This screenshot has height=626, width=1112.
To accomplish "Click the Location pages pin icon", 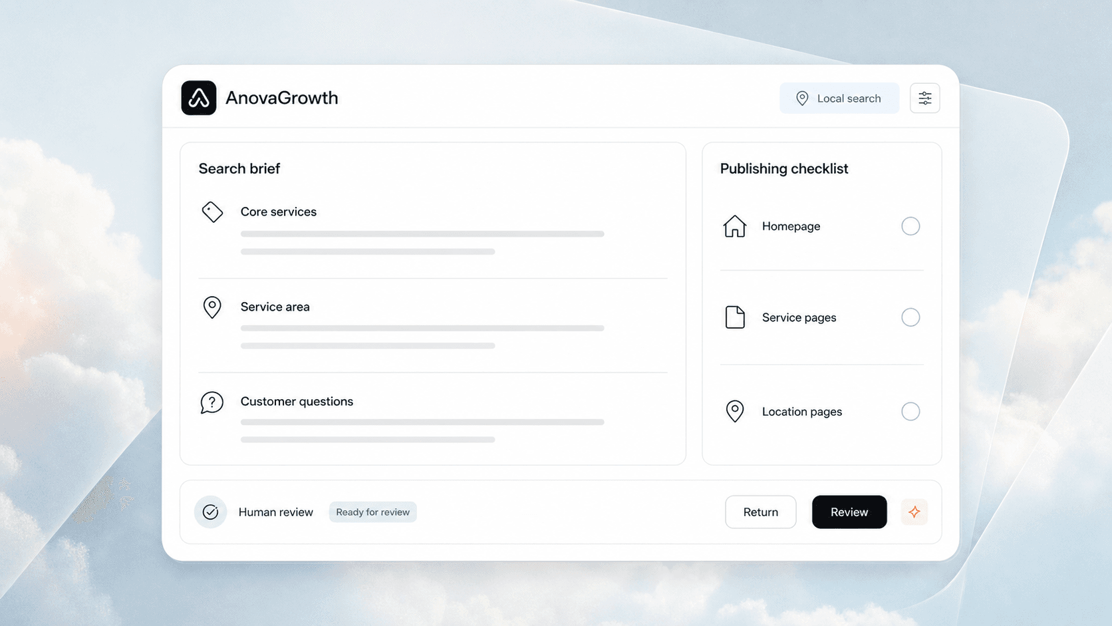I will tap(735, 411).
